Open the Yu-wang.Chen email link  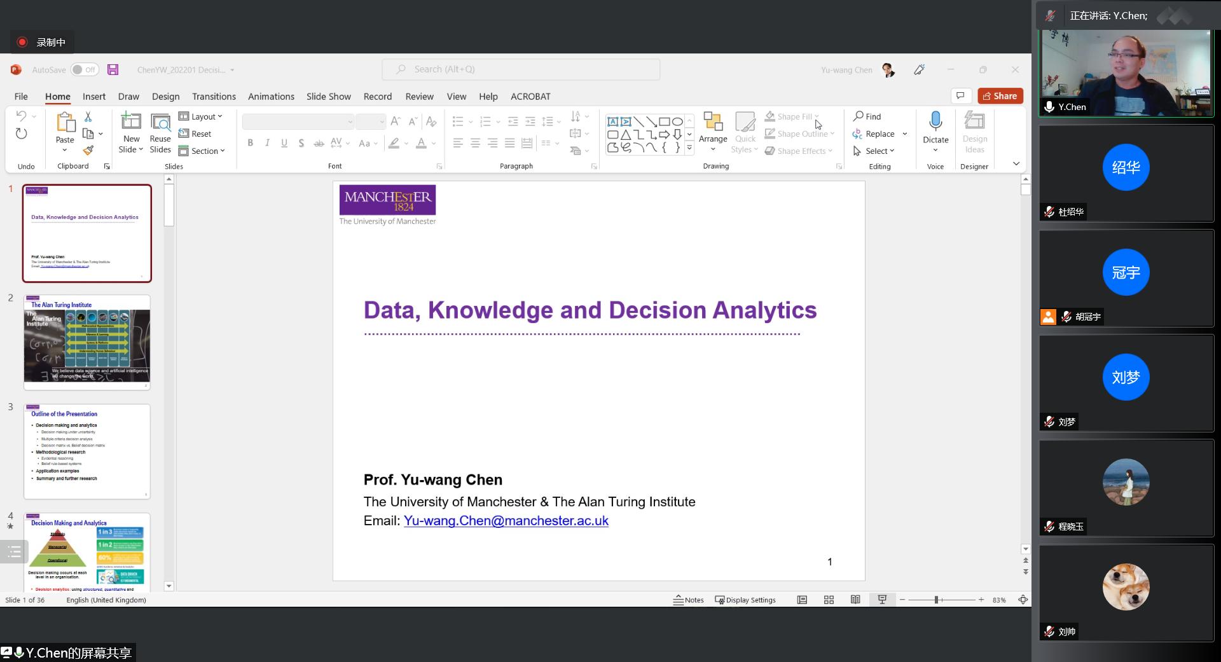[x=506, y=521]
